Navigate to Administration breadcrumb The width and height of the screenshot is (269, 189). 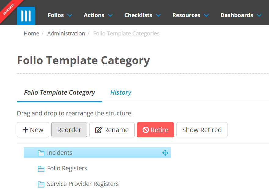(x=66, y=34)
